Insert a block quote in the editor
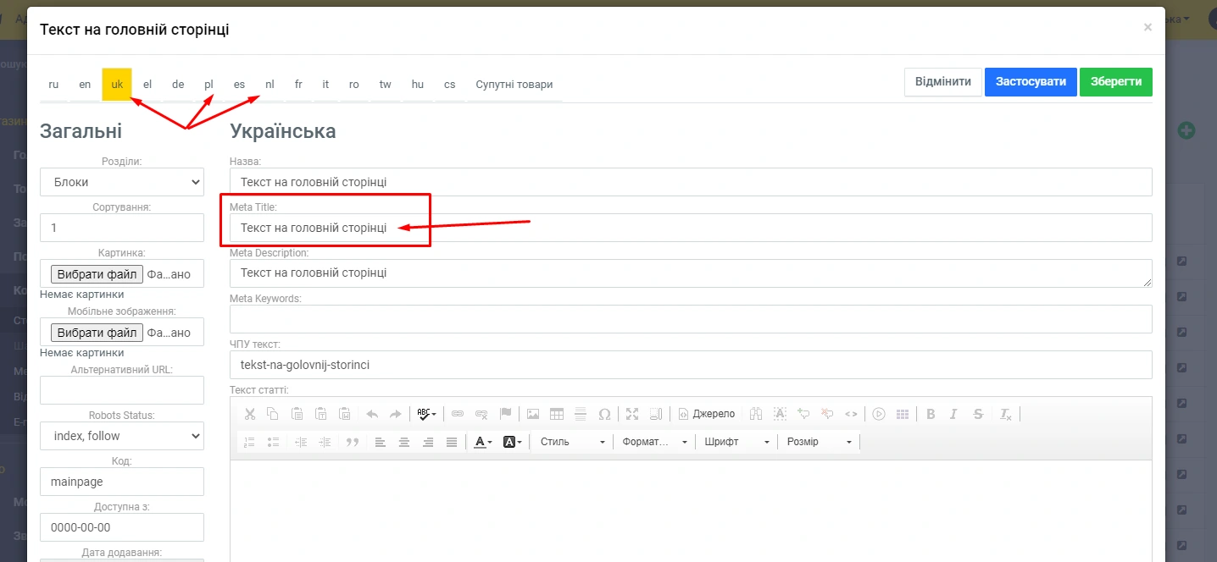 (x=353, y=442)
